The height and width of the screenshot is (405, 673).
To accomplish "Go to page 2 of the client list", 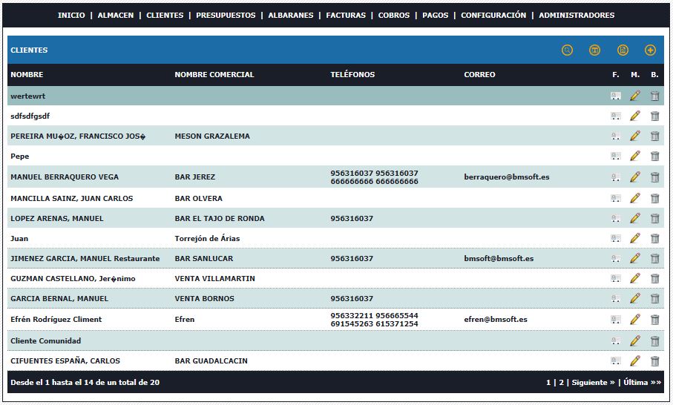I will pos(562,383).
